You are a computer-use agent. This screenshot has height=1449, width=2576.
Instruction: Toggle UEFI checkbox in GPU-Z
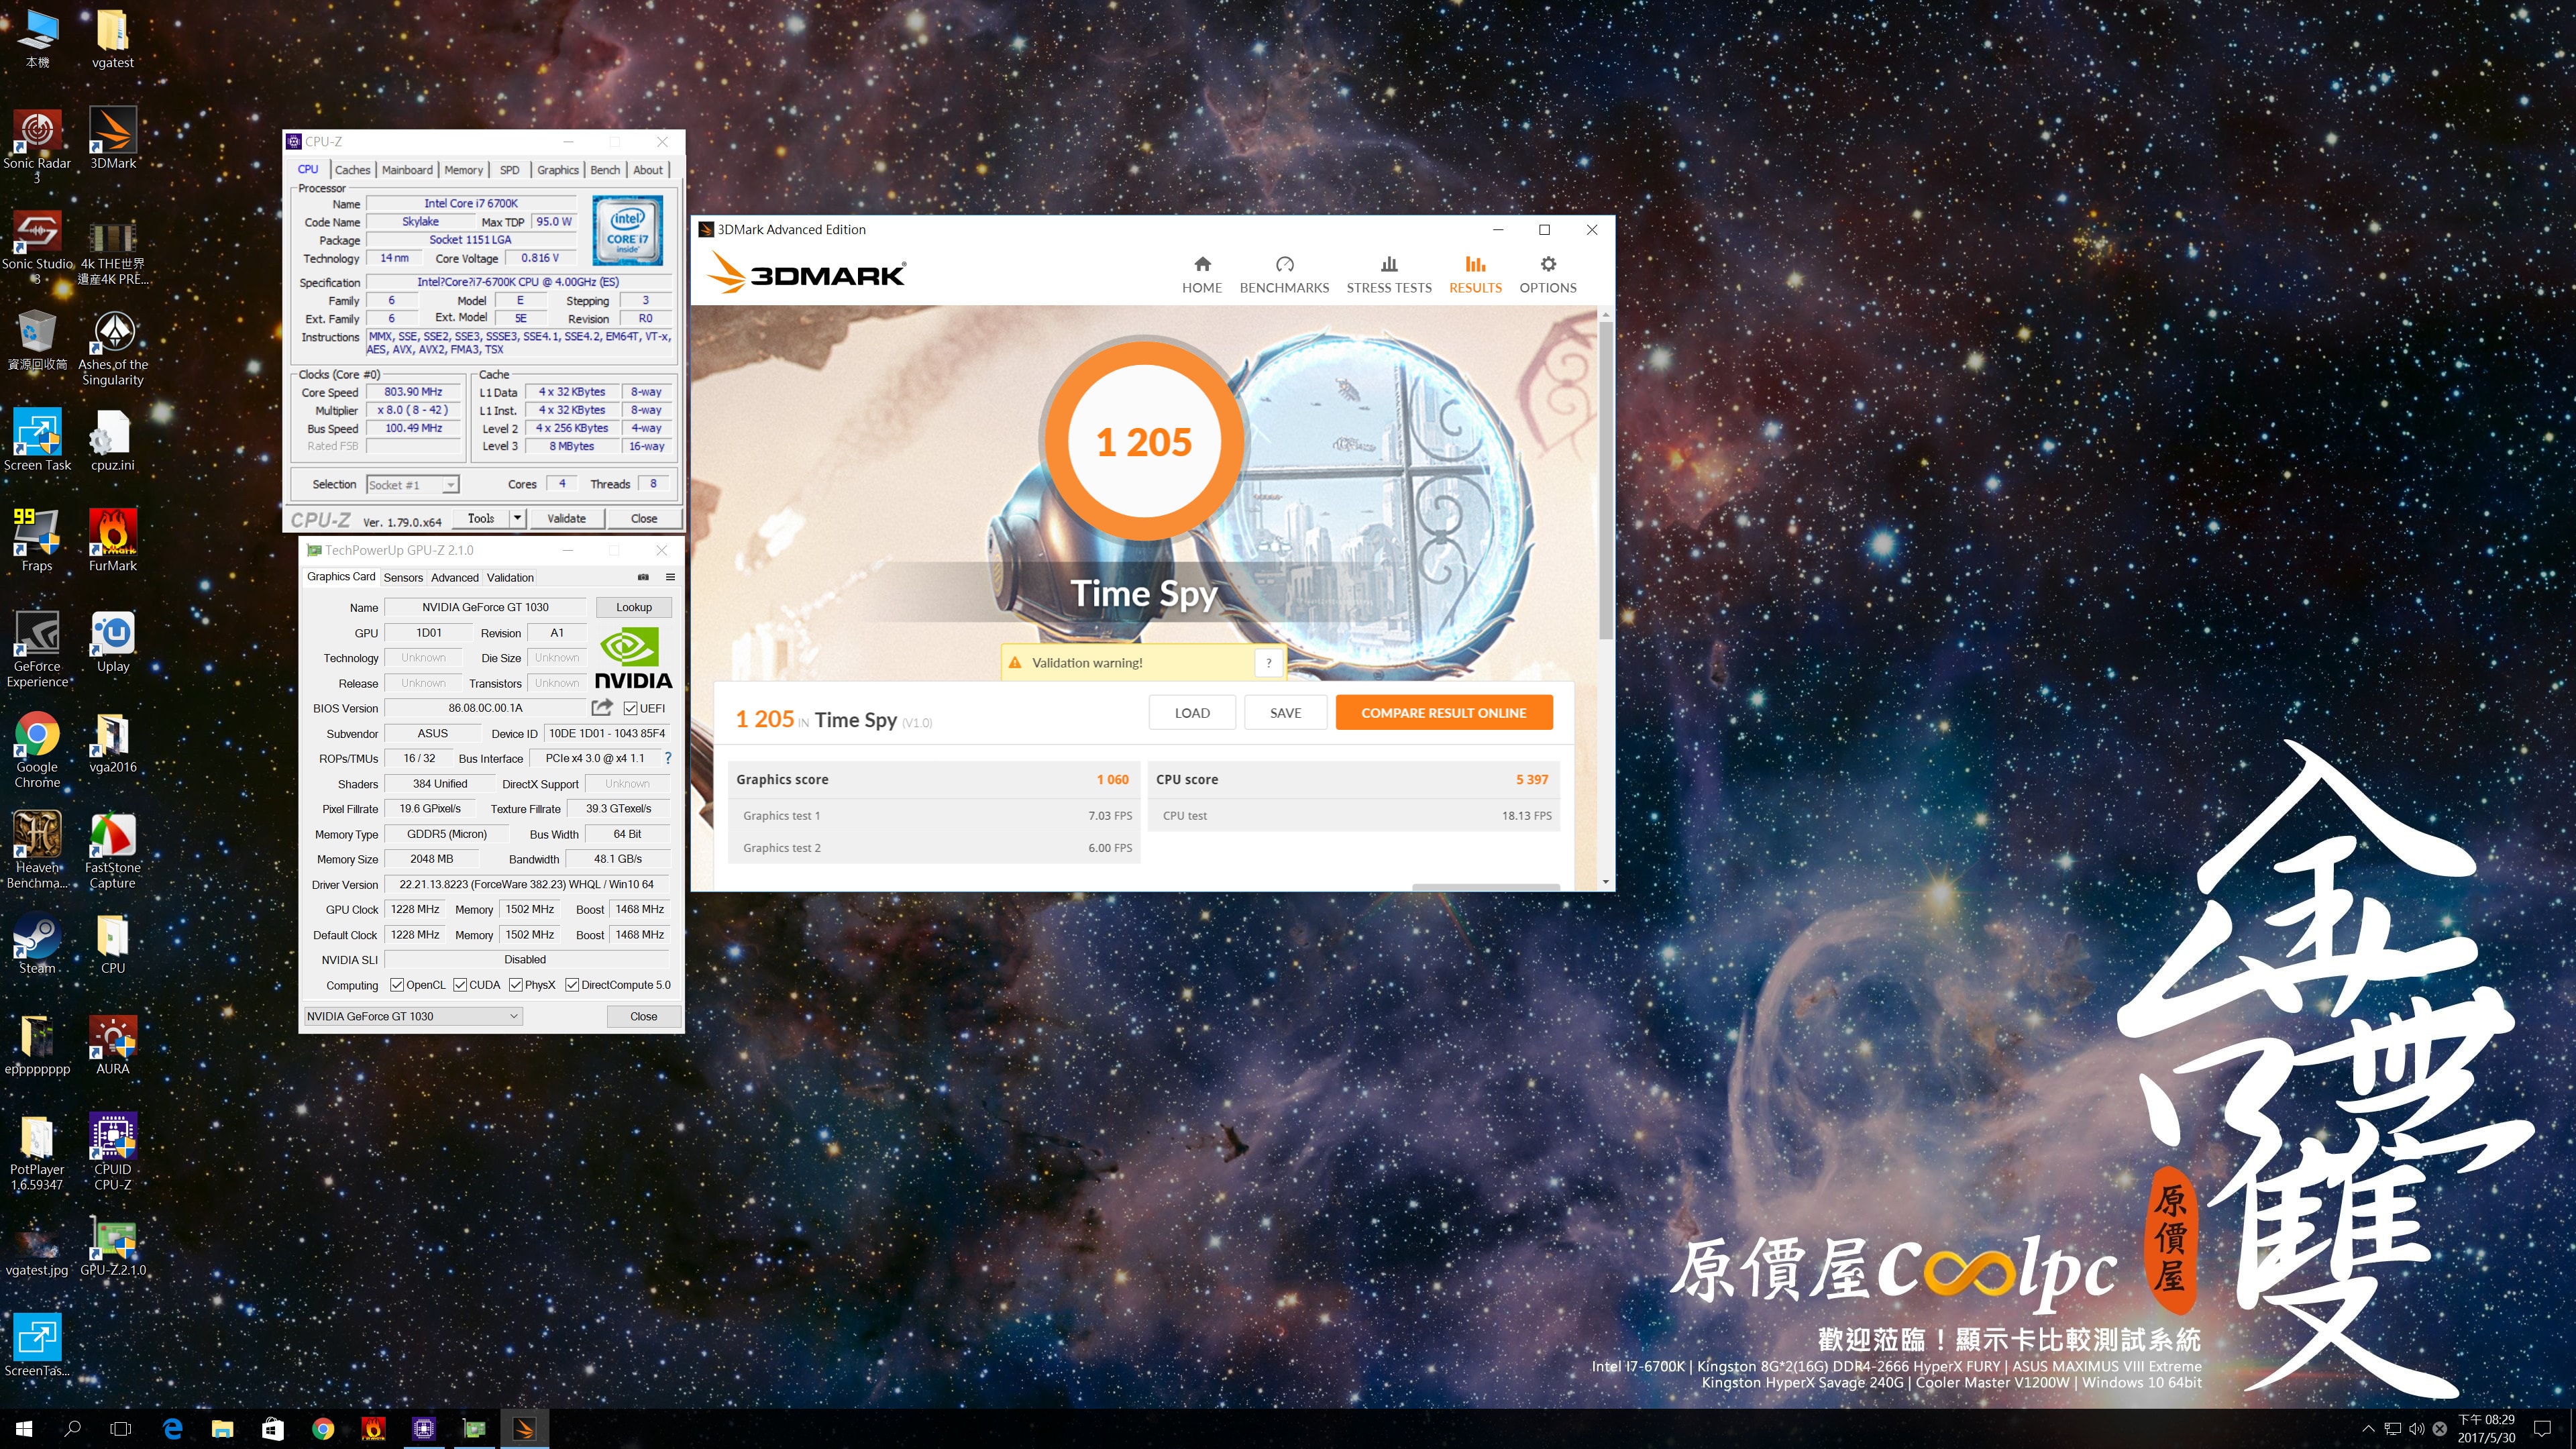coord(630,708)
